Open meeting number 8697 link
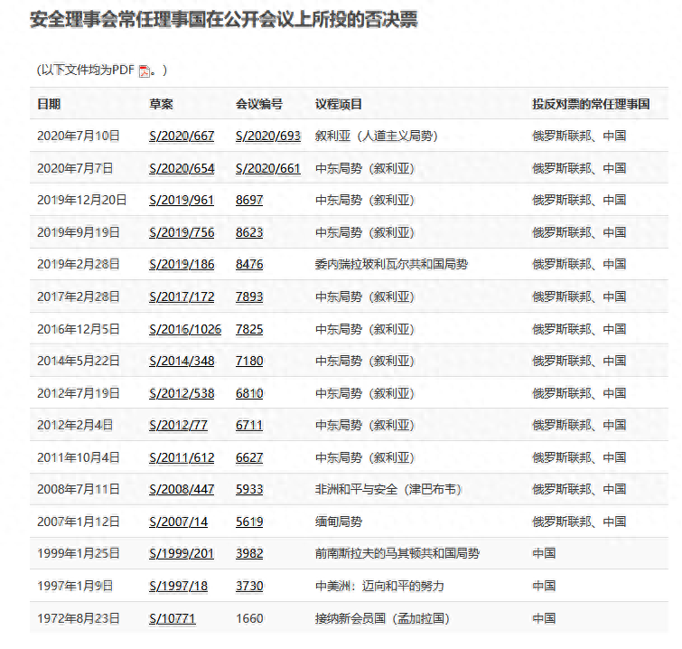 click(249, 200)
